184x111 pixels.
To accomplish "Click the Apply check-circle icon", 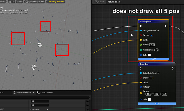I will [96, 2].
